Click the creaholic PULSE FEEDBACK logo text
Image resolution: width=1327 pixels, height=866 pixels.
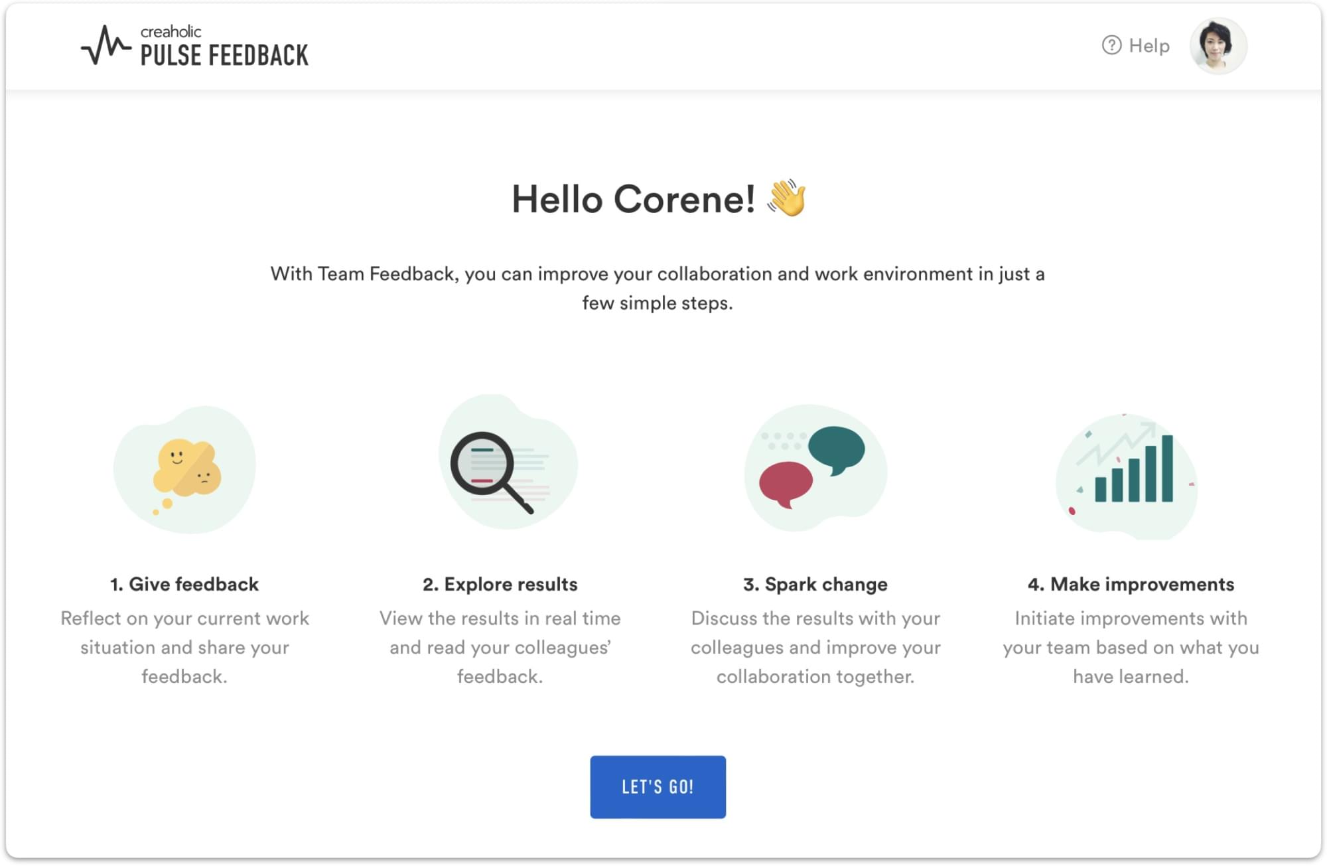(224, 46)
